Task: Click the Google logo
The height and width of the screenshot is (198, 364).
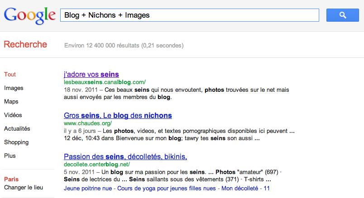Action: [x=30, y=16]
